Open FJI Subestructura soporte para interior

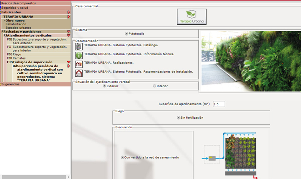37,49
